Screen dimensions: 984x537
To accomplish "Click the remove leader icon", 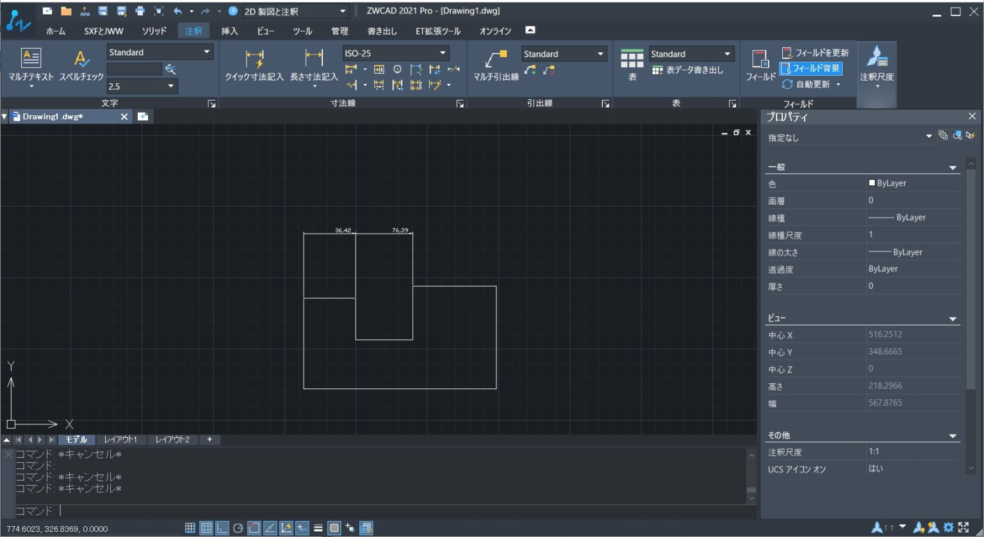I will (x=548, y=70).
